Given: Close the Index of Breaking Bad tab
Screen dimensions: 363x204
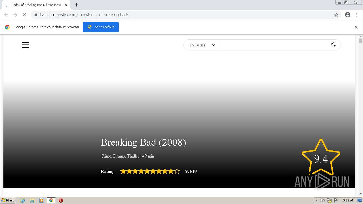Looking at the screenshot, I should tap(66, 5).
